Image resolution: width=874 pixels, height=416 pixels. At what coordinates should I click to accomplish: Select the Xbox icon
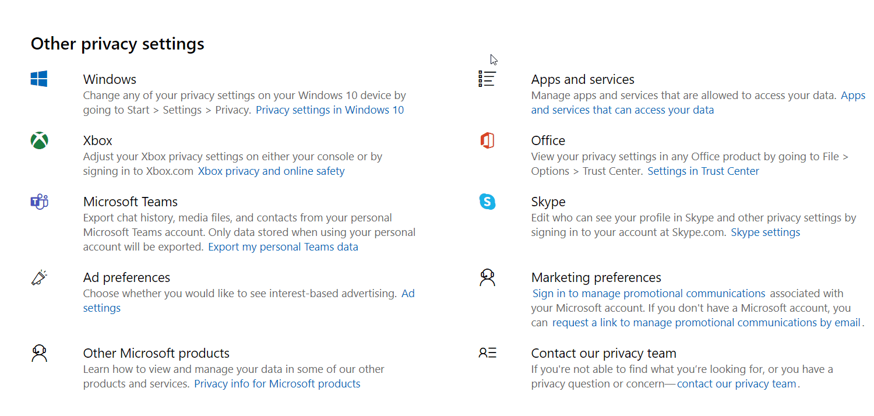[38, 140]
